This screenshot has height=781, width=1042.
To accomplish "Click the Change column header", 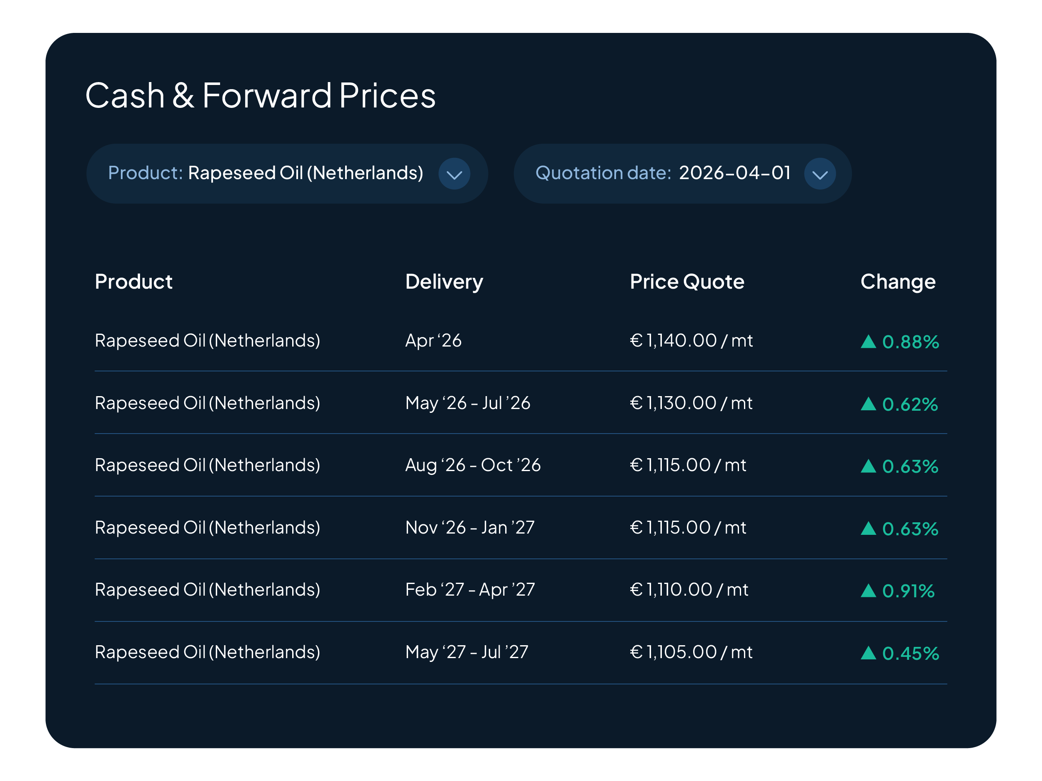I will pos(897,282).
